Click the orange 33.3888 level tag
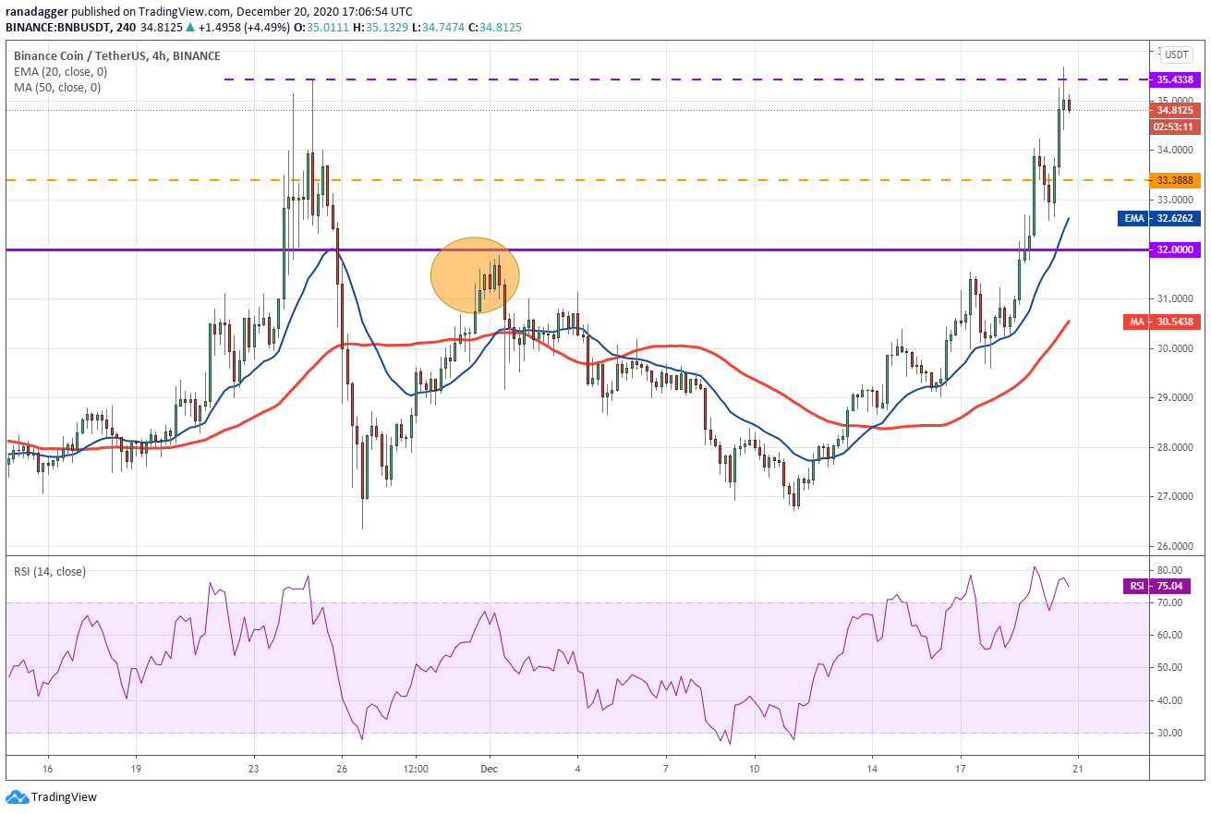The width and height of the screenshot is (1211, 814). click(x=1175, y=180)
